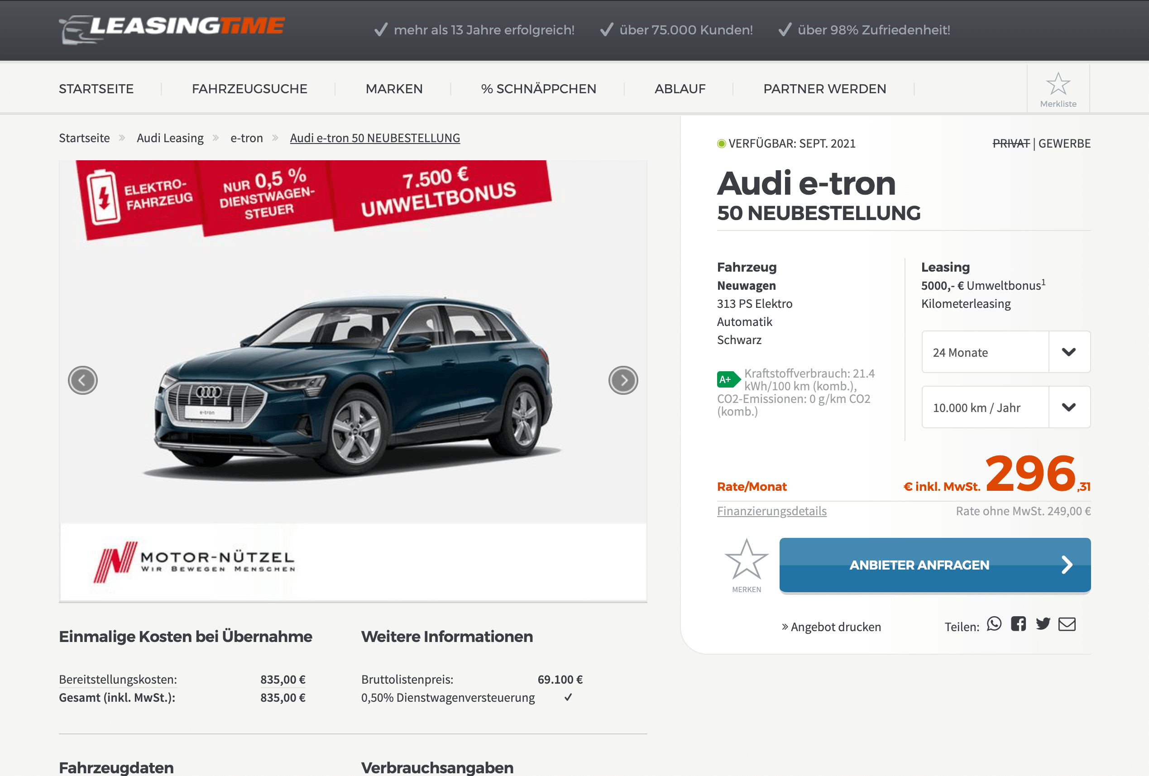This screenshot has height=776, width=1149.
Task: Share offer on Facebook icon
Action: [1019, 624]
